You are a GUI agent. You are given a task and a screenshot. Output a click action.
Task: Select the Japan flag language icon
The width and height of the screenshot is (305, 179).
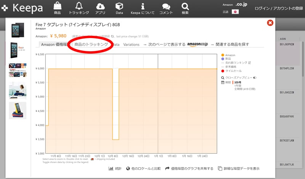pyautogui.click(x=235, y=12)
